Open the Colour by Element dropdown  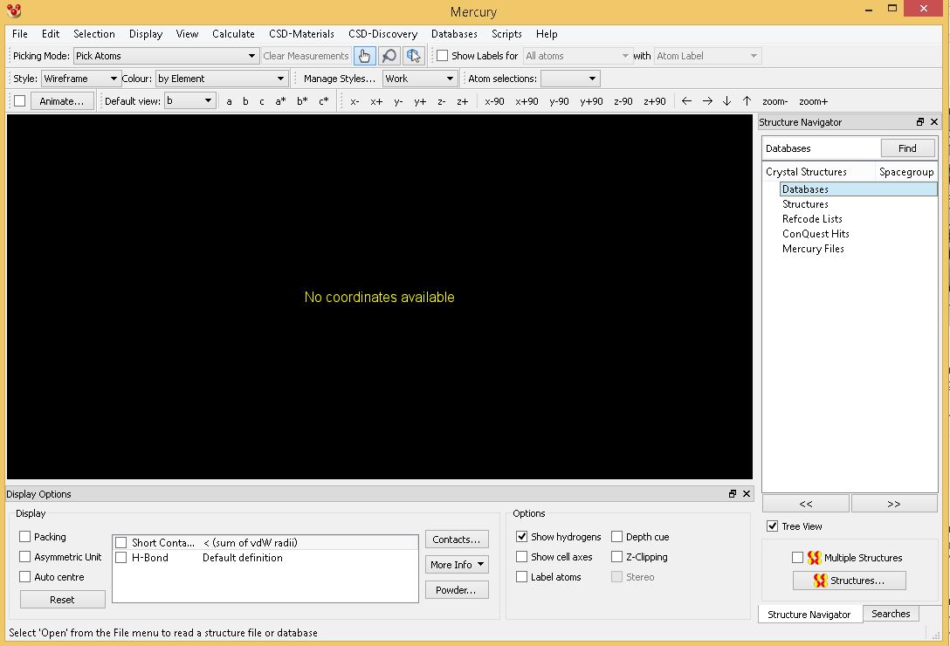[x=221, y=79]
